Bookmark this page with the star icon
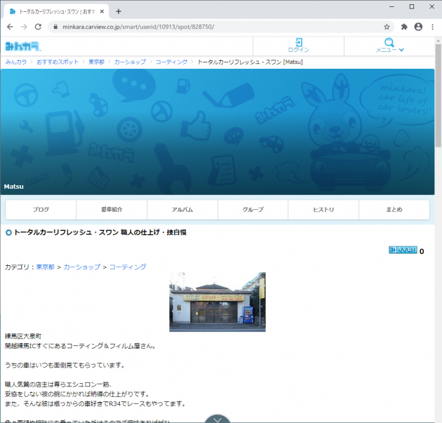442x423 pixels. (x=387, y=27)
